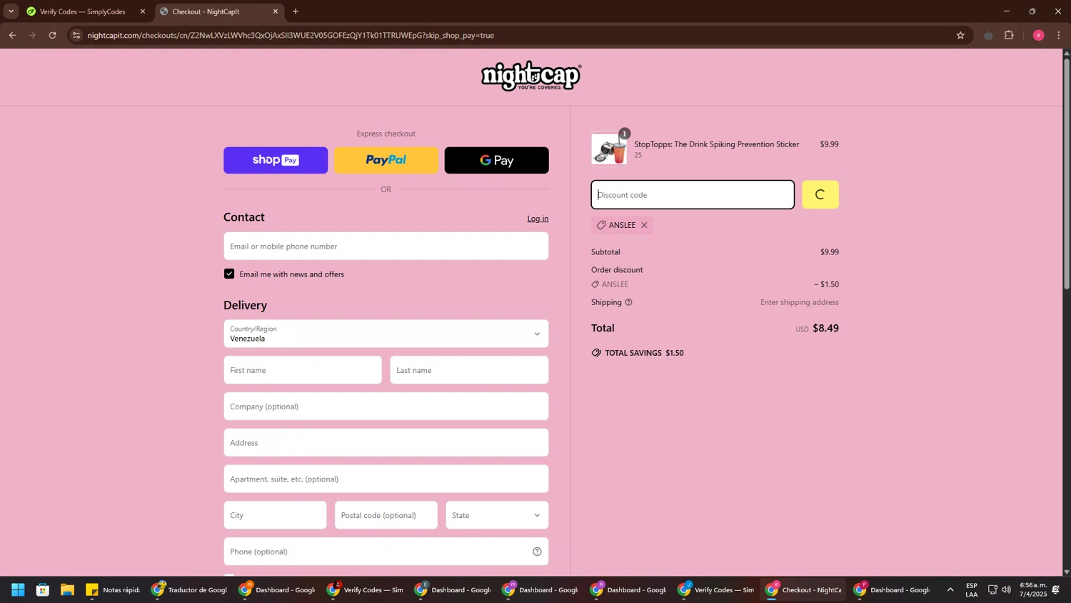This screenshot has height=603, width=1071.
Task: Open network display icon in system tray
Action: coord(992,590)
